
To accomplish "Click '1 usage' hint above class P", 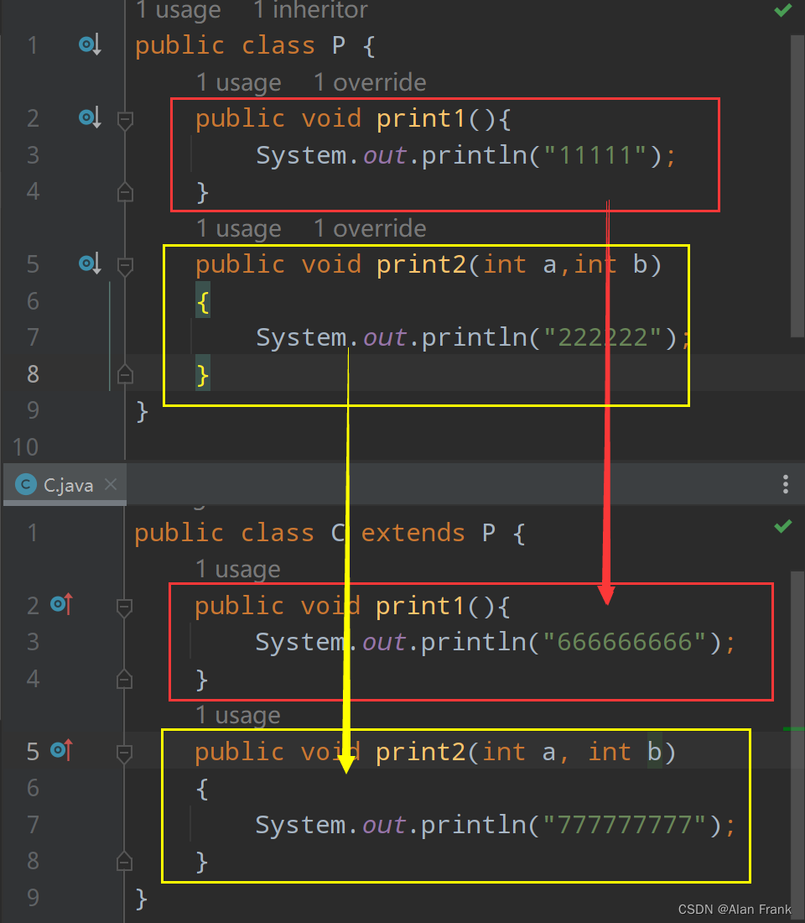I will (179, 10).
